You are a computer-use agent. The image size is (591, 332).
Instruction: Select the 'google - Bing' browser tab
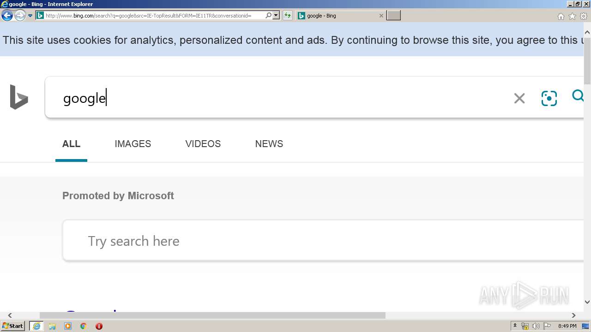click(x=340, y=16)
